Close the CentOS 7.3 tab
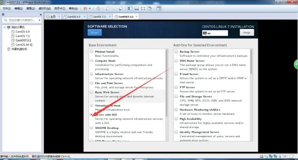The width and height of the screenshot is (298, 160). point(110,17)
